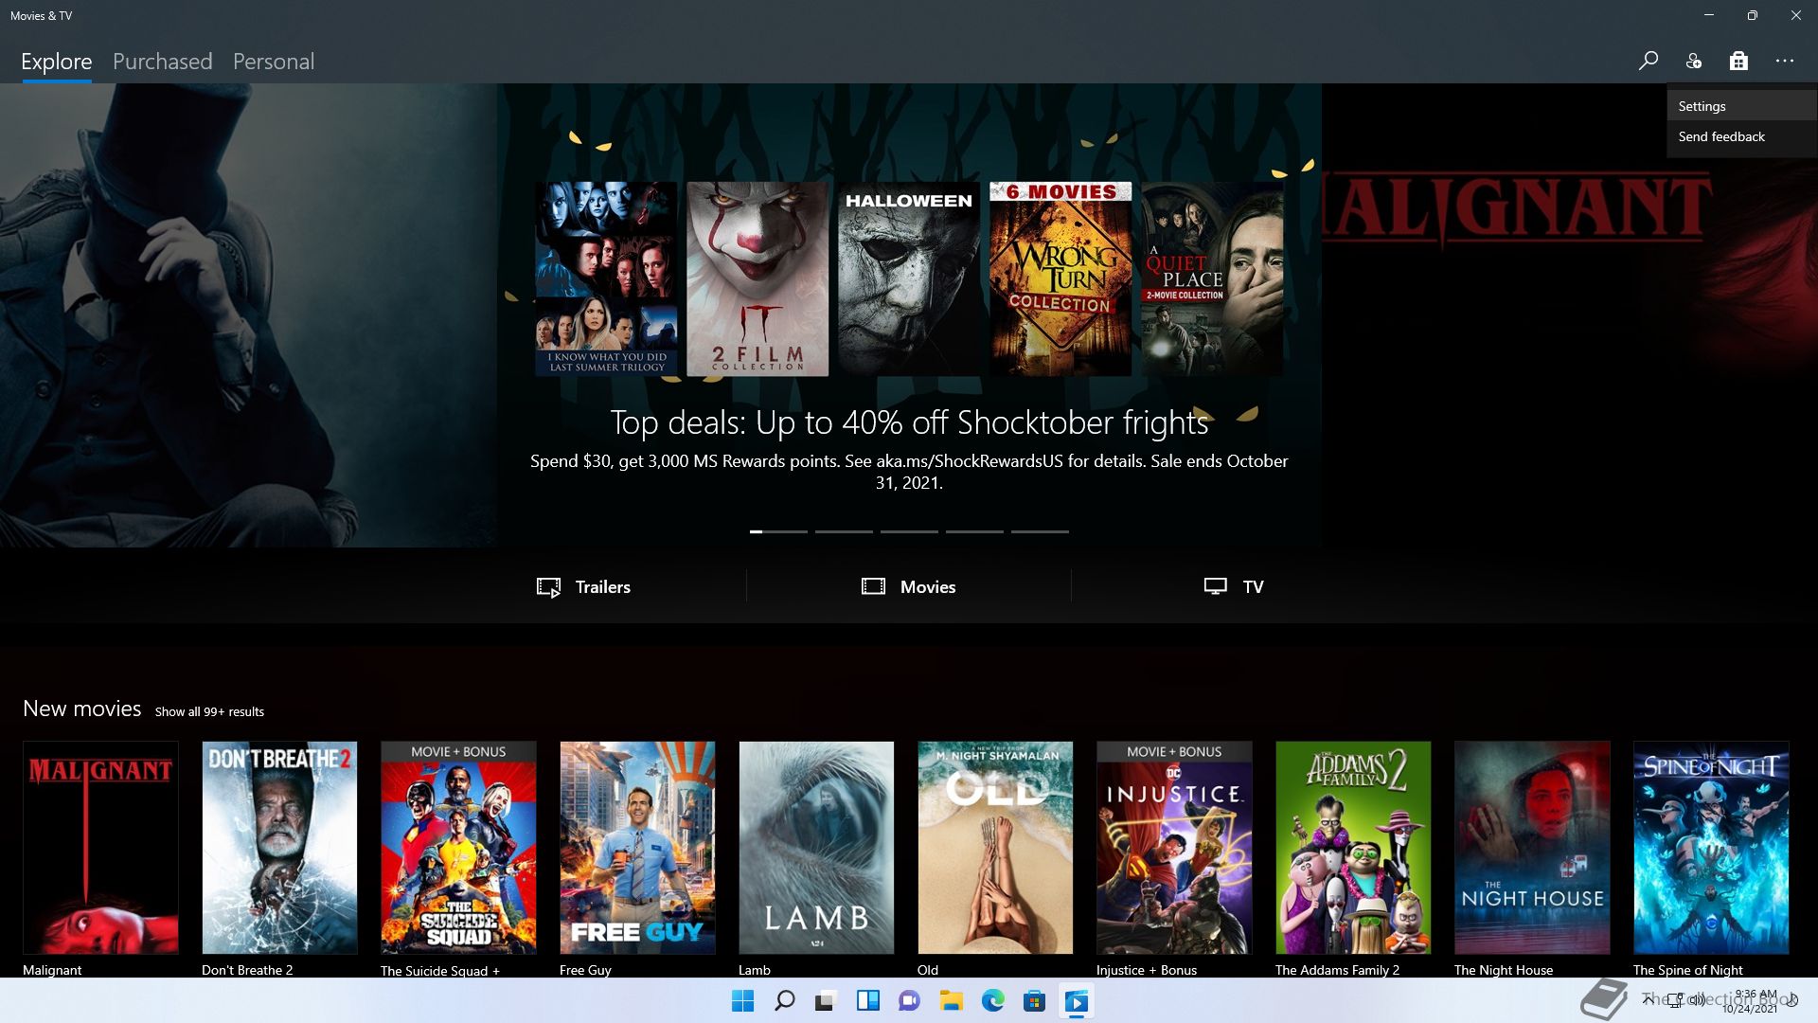
Task: Click the Top deals Shocktober banner title
Action: (x=909, y=422)
